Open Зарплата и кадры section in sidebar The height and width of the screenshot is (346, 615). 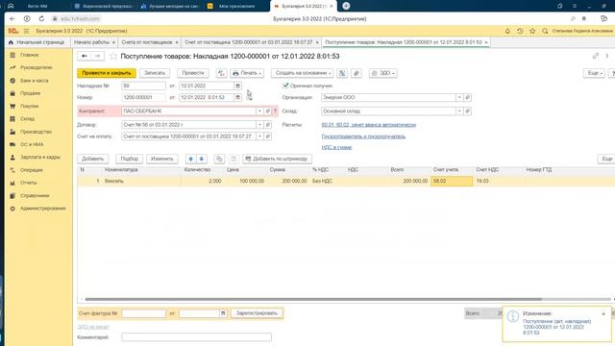pos(40,157)
